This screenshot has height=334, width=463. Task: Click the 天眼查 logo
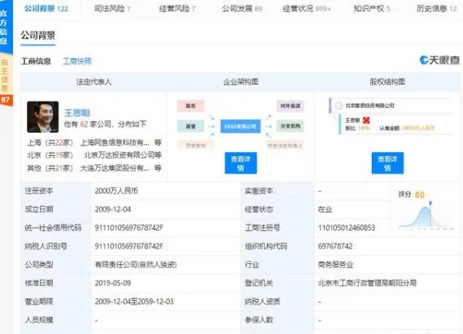click(x=439, y=60)
